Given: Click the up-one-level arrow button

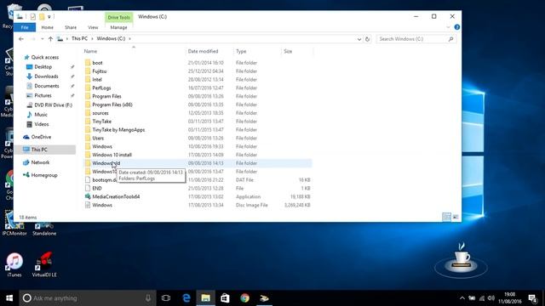Looking at the screenshot, I should [50, 39].
